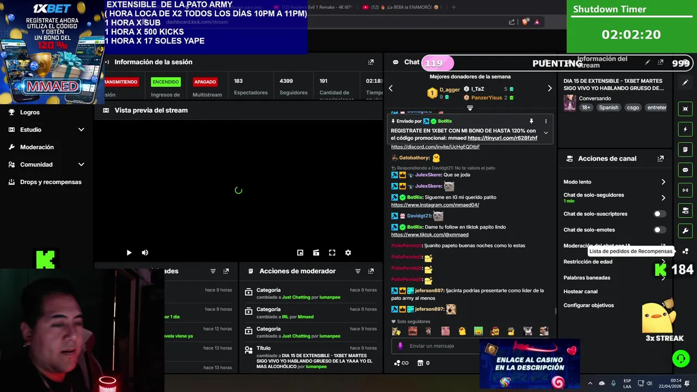Open Palabras baneadas setting
Viewport: 697px width, 392px height.
click(614, 278)
